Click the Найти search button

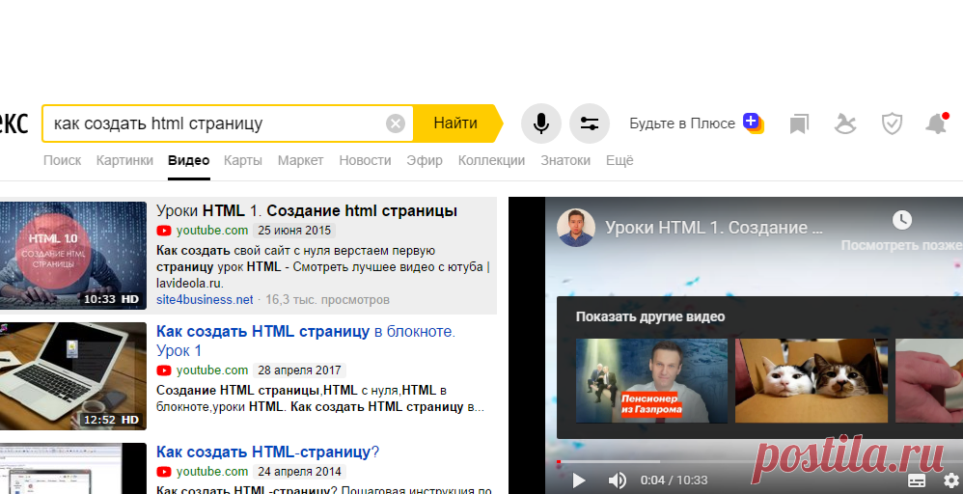coord(457,123)
